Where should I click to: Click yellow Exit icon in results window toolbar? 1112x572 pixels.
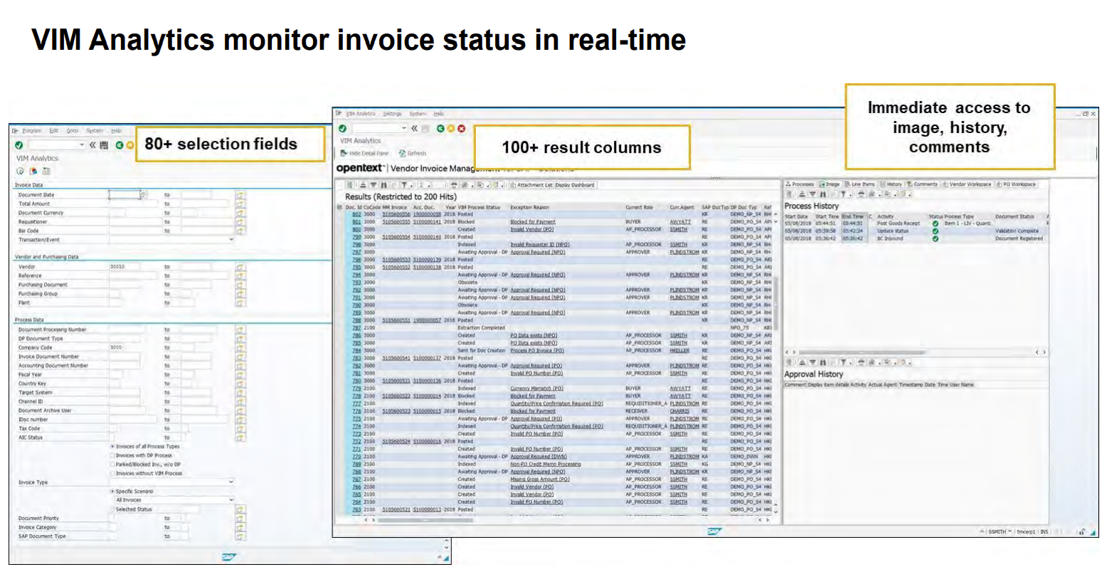point(450,129)
